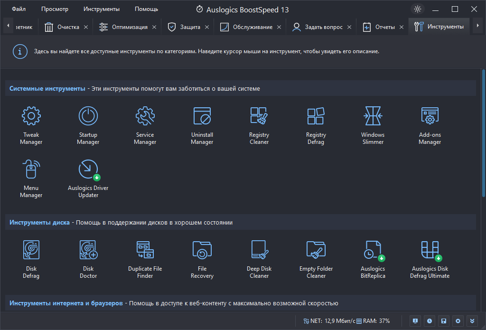The width and height of the screenshot is (486, 330).
Task: Close the Очистка tab
Action: [86, 27]
